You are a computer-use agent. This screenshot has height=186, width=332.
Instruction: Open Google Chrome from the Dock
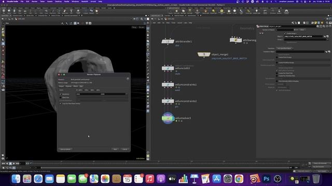coord(239,179)
